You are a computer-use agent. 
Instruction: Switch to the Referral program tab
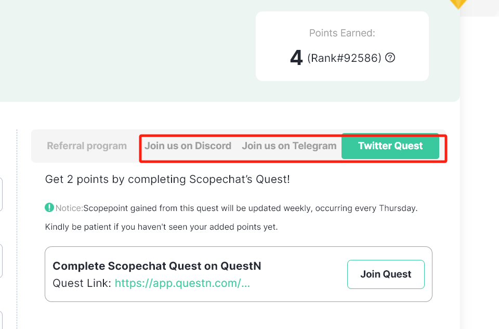pyautogui.click(x=87, y=146)
